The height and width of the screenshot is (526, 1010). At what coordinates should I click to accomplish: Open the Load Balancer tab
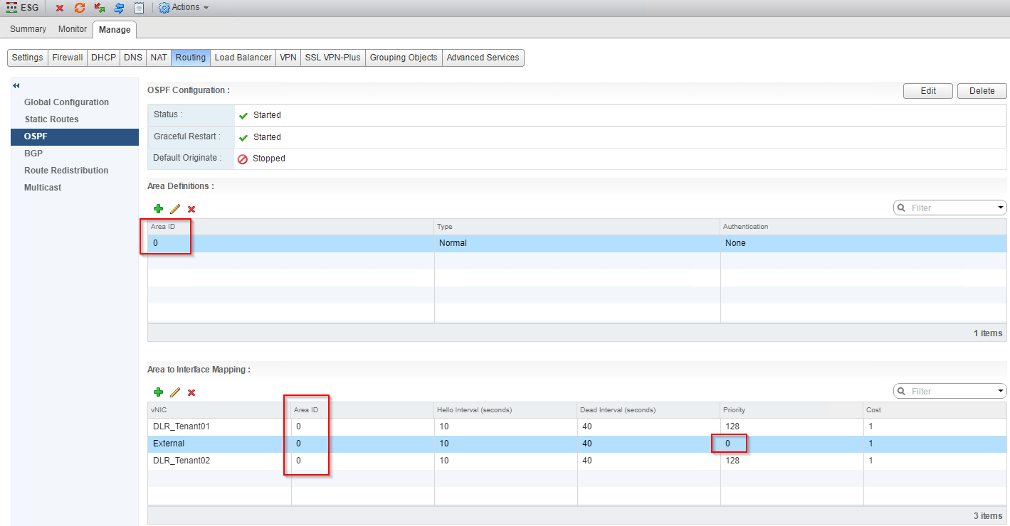click(243, 58)
